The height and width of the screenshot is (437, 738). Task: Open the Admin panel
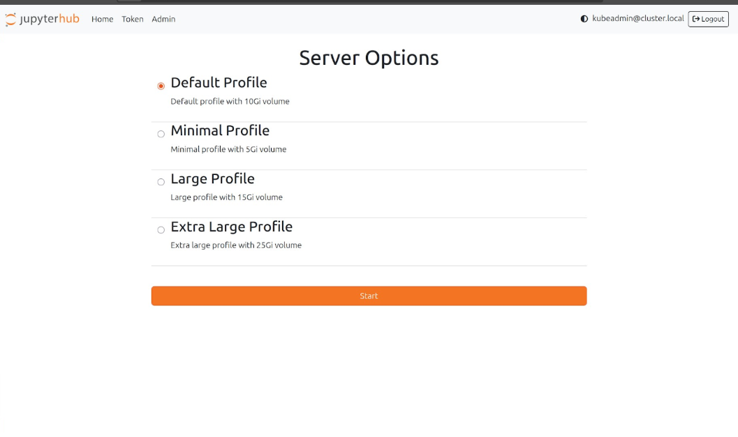pyautogui.click(x=163, y=20)
